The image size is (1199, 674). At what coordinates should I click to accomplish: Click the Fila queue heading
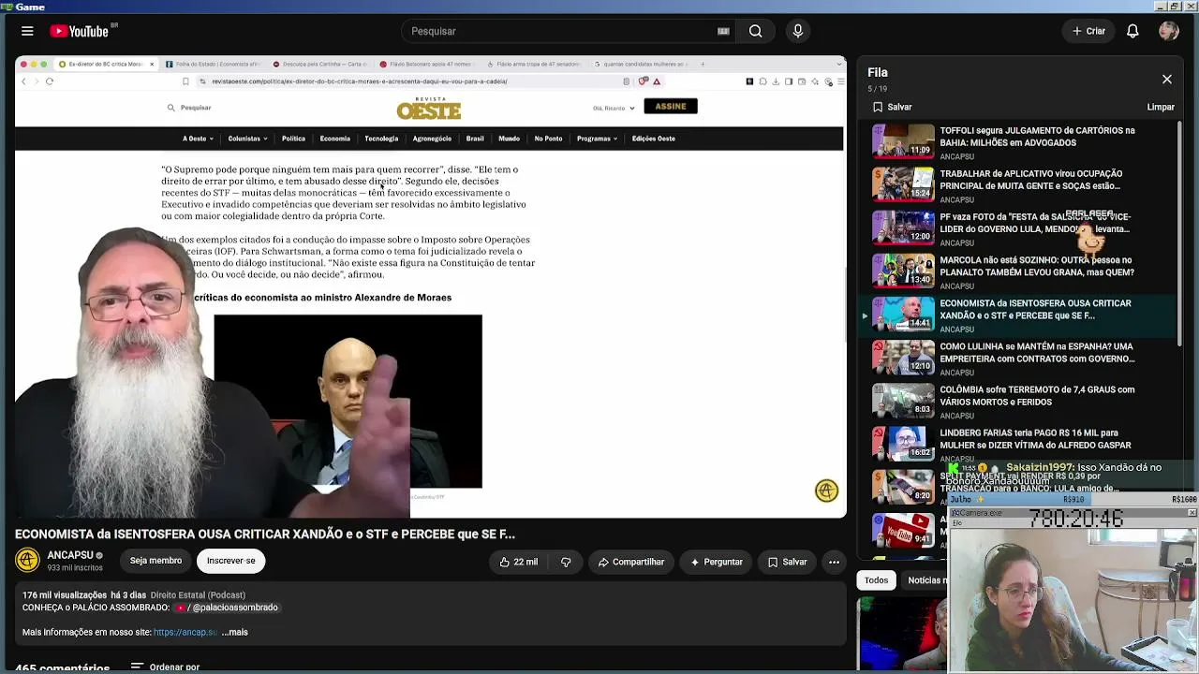pyautogui.click(x=878, y=72)
